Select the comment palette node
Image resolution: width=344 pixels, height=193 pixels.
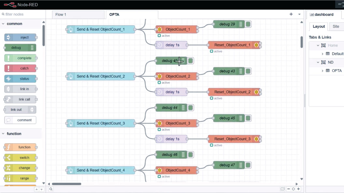tap(20, 120)
